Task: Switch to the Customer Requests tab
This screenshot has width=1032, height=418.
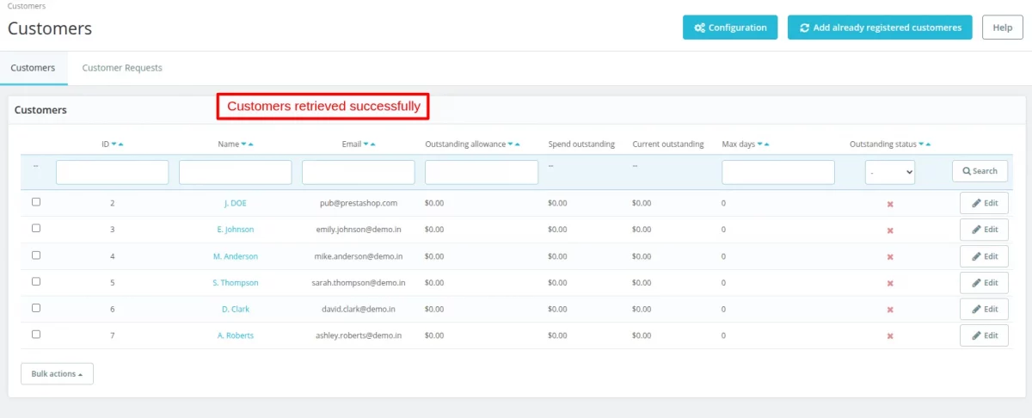Action: [122, 68]
